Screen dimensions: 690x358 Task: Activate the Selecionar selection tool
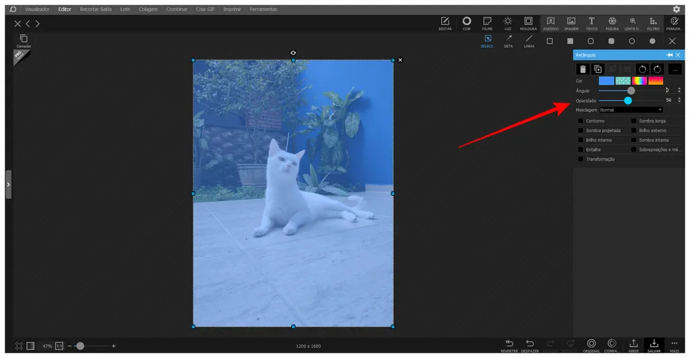488,41
